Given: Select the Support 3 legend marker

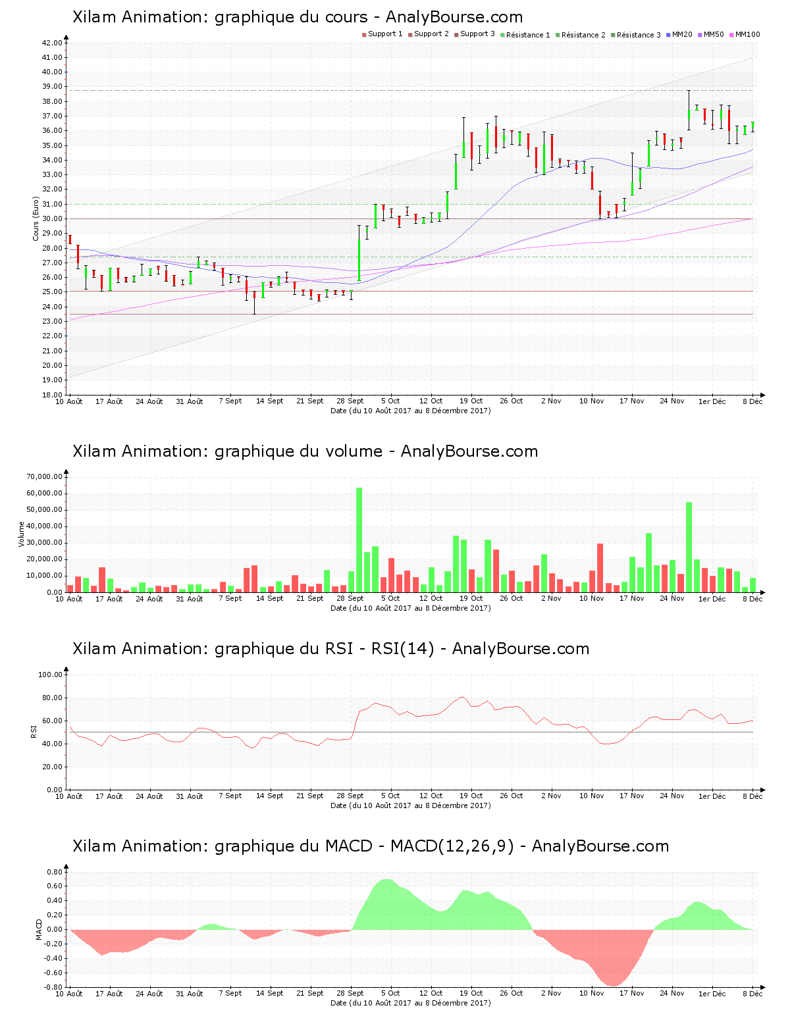Looking at the screenshot, I should [x=456, y=34].
